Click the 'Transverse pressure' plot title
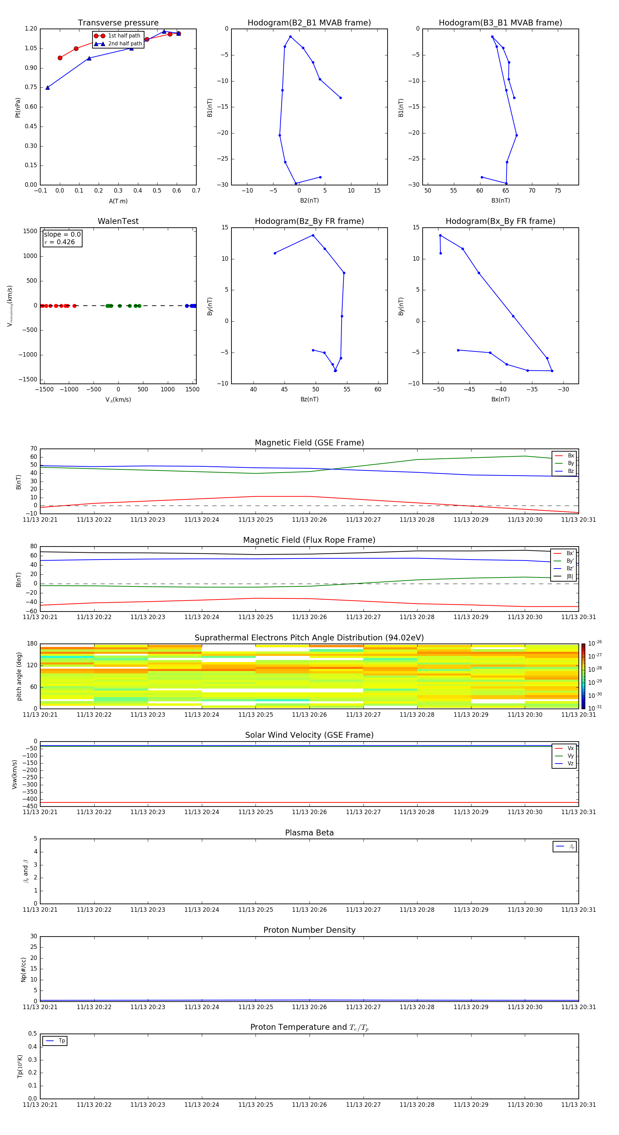 [x=118, y=23]
